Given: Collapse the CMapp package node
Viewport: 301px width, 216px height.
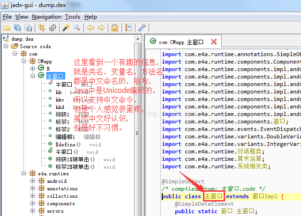Looking at the screenshot, I should [23, 61].
